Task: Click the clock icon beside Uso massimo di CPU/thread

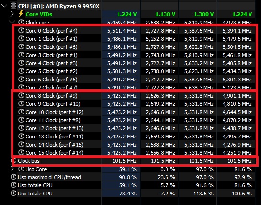Action: click(x=13, y=177)
